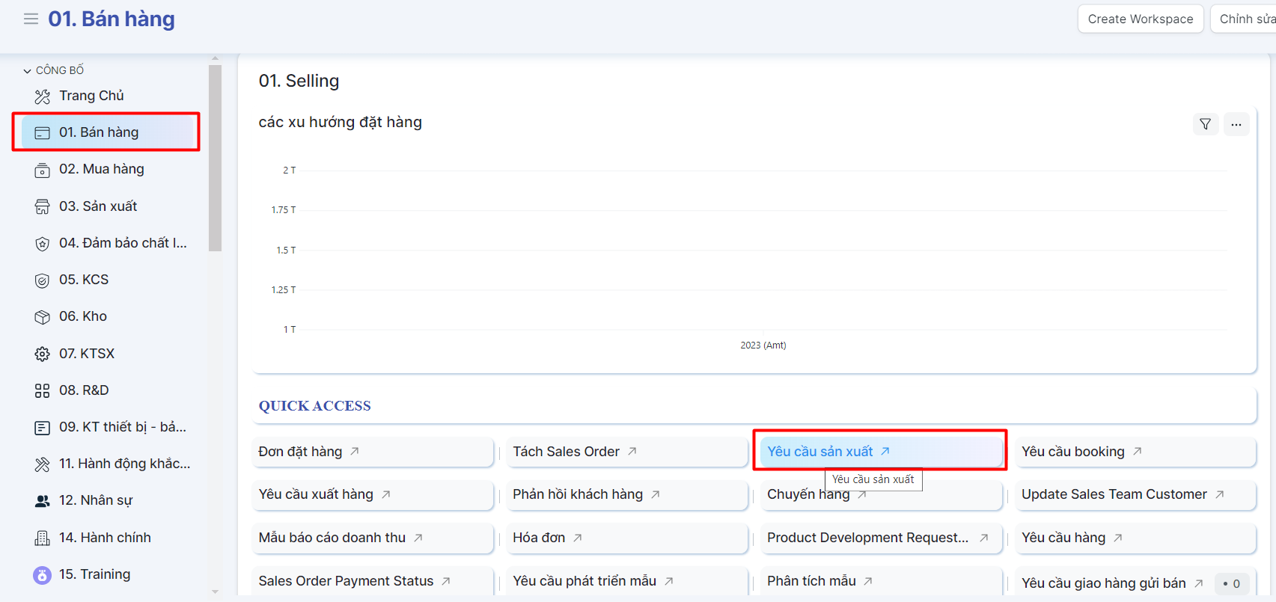
Task: Click the Trang Chủ tools icon
Action: [x=42, y=96]
